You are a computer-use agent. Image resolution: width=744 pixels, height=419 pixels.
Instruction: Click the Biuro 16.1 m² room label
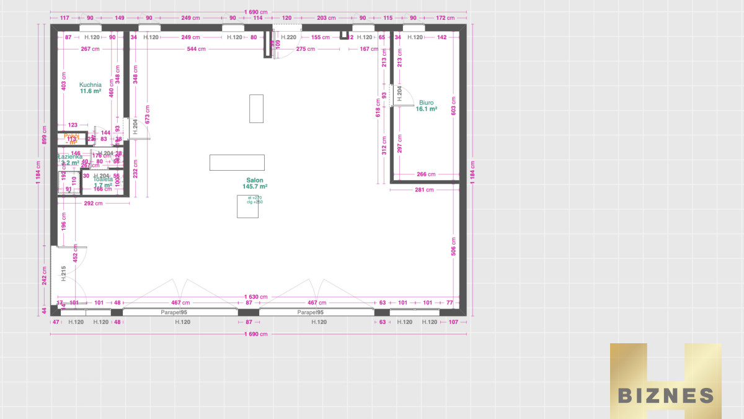click(x=426, y=106)
